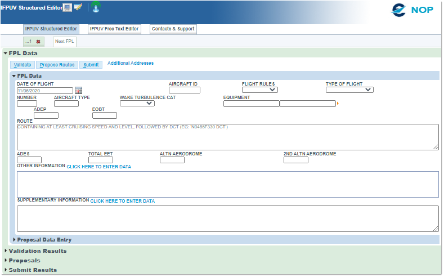The image size is (444, 277).
Task: Switch to the IFPUV Free Text Editor tab
Action: [x=114, y=29]
